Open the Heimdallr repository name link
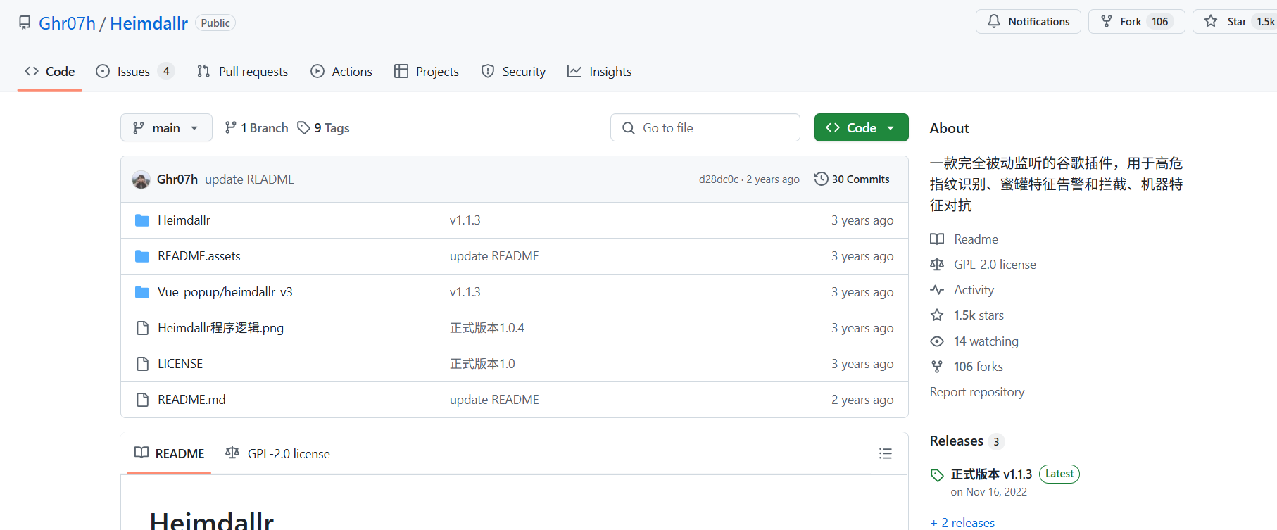 click(x=149, y=23)
